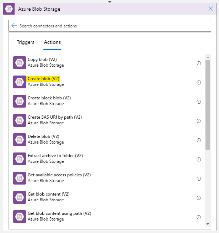This screenshot has height=233, width=219.
Task: Click the Copy blob (V2) connector icon
Action: point(20,63)
